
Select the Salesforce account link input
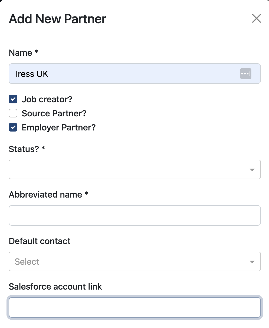(x=134, y=307)
